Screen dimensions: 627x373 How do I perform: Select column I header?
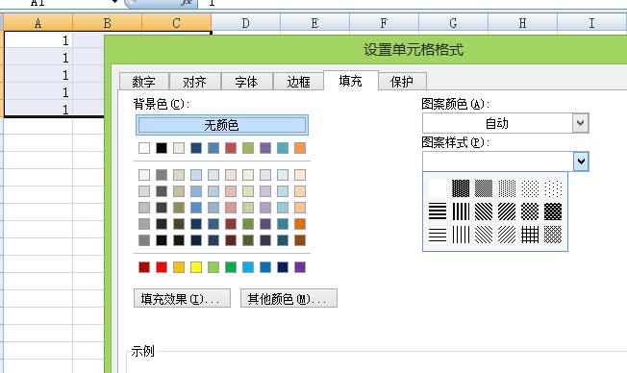tap(591, 23)
